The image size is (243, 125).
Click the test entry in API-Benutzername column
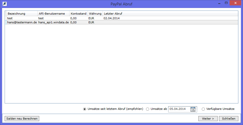click(x=41, y=18)
